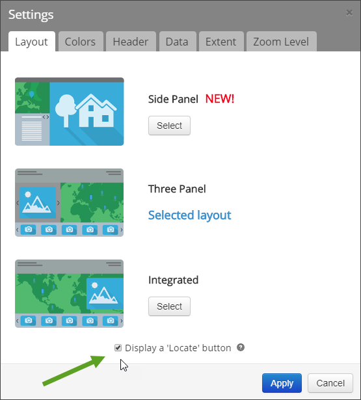Image resolution: width=361 pixels, height=400 pixels.
Task: Switch to the Layout tab
Action: pyautogui.click(x=32, y=42)
